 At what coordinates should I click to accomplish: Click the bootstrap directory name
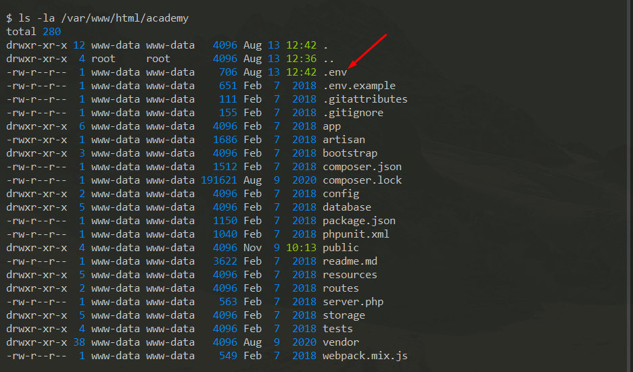click(350, 153)
